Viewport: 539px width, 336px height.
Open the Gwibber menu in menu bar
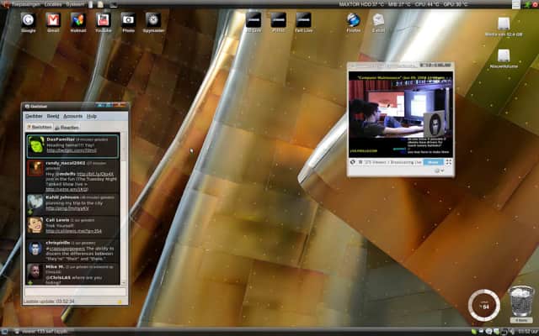pyautogui.click(x=35, y=116)
